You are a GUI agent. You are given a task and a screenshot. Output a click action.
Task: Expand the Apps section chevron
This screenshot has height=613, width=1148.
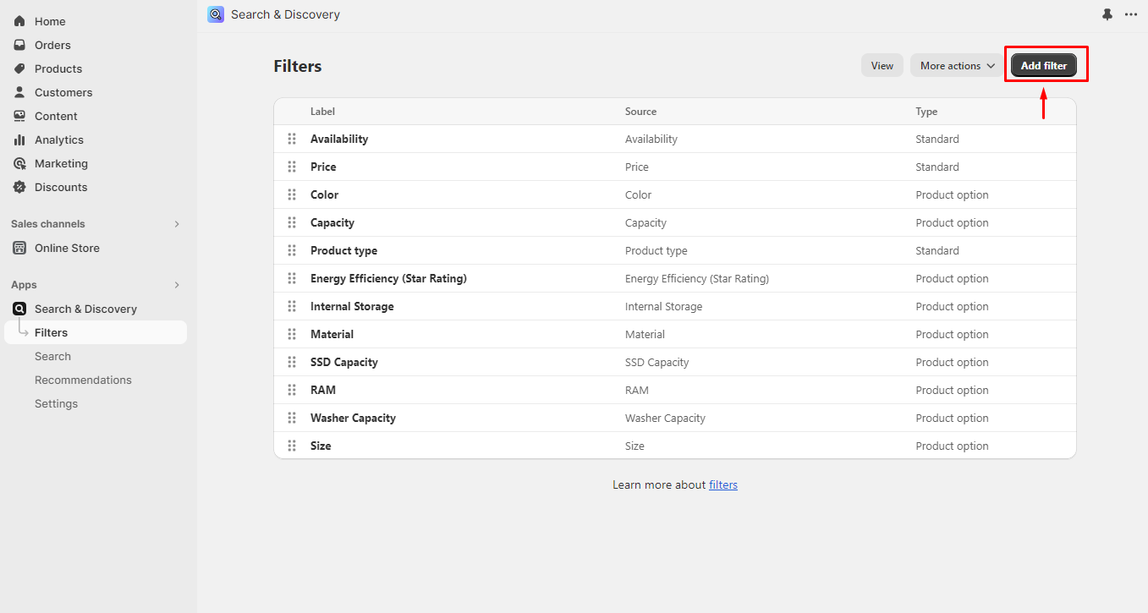177,285
